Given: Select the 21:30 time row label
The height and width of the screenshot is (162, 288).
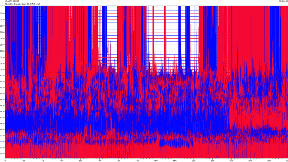Looking at the screenshot, I should [2, 142].
